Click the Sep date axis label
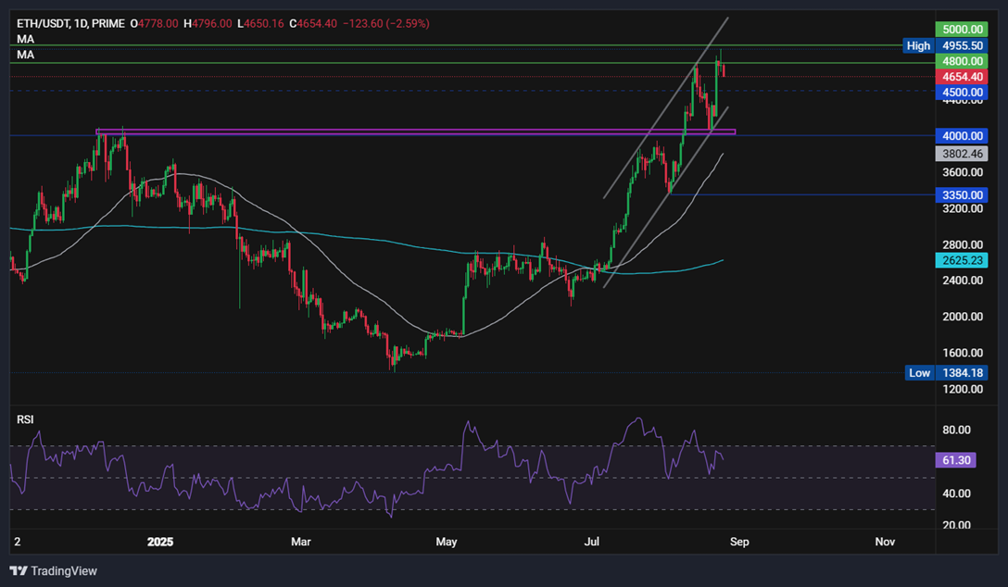 (739, 542)
